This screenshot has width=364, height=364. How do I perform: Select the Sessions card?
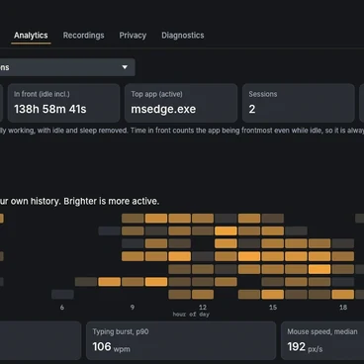[299, 103]
